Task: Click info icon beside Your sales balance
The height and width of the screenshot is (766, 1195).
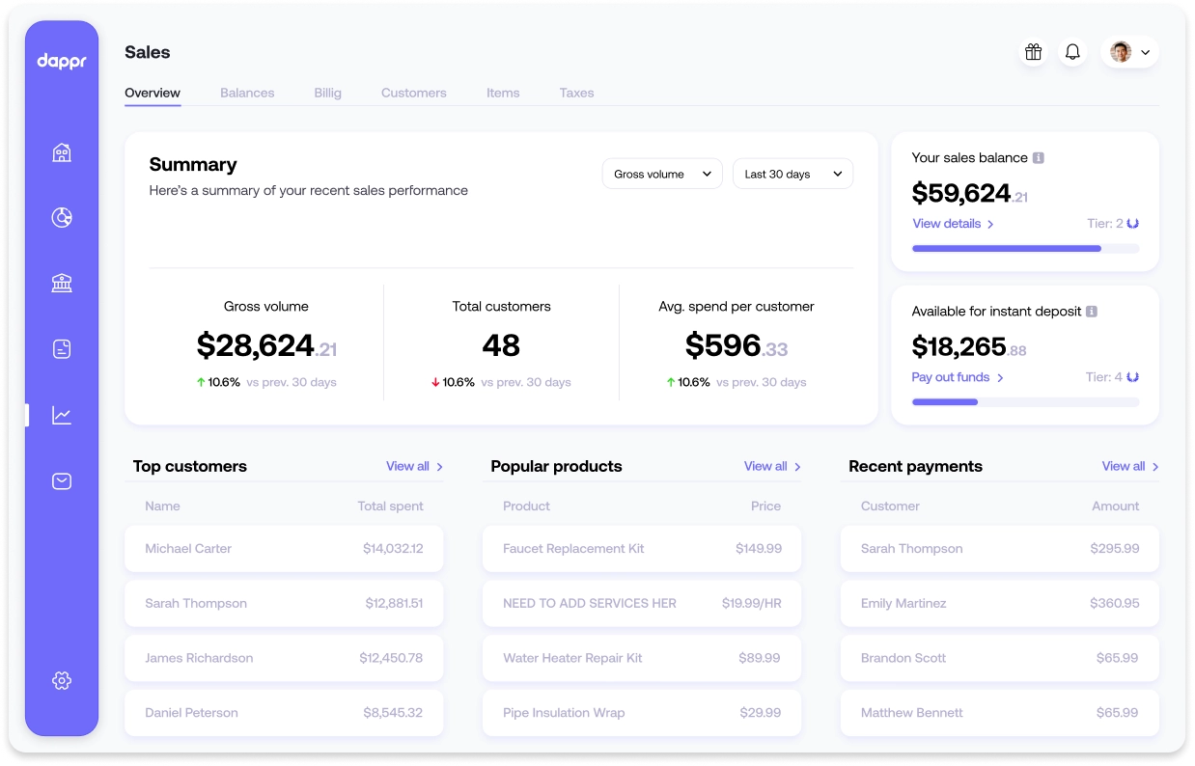Action: 1039,157
